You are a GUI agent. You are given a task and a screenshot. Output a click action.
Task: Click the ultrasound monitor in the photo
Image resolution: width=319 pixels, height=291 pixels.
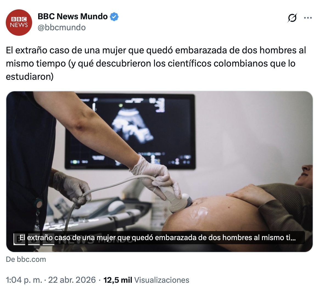[x=130, y=131]
